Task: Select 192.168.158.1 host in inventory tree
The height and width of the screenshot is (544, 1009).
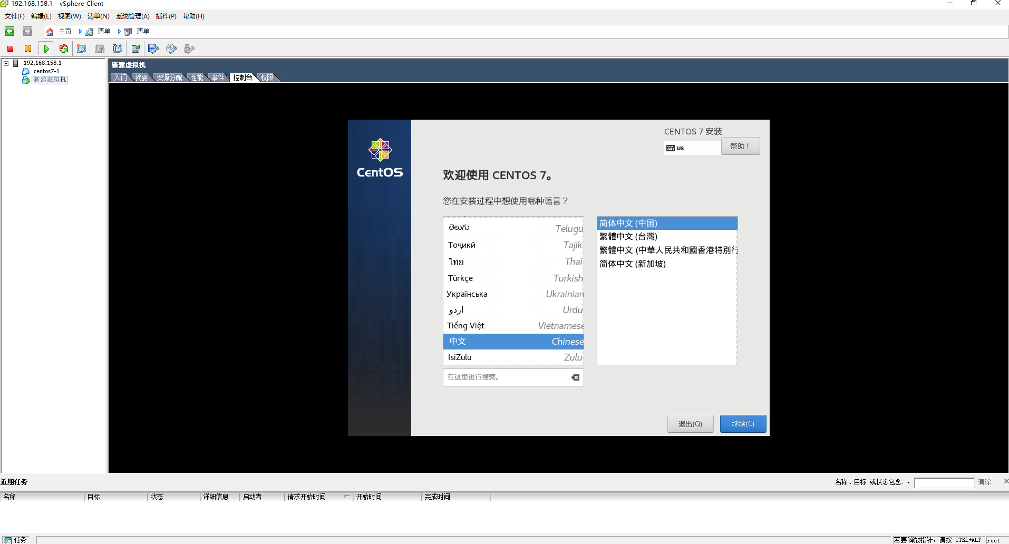Action: pyautogui.click(x=42, y=63)
